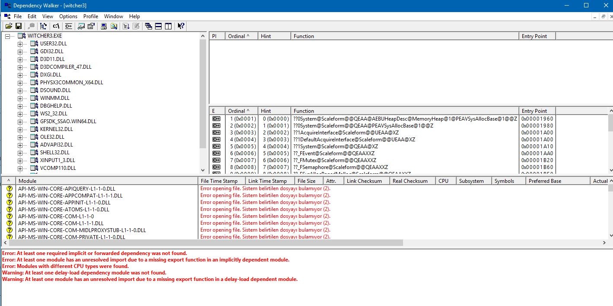This screenshot has width=613, height=306.
Task: Sort exports list by Function column header
Action: tap(405, 111)
